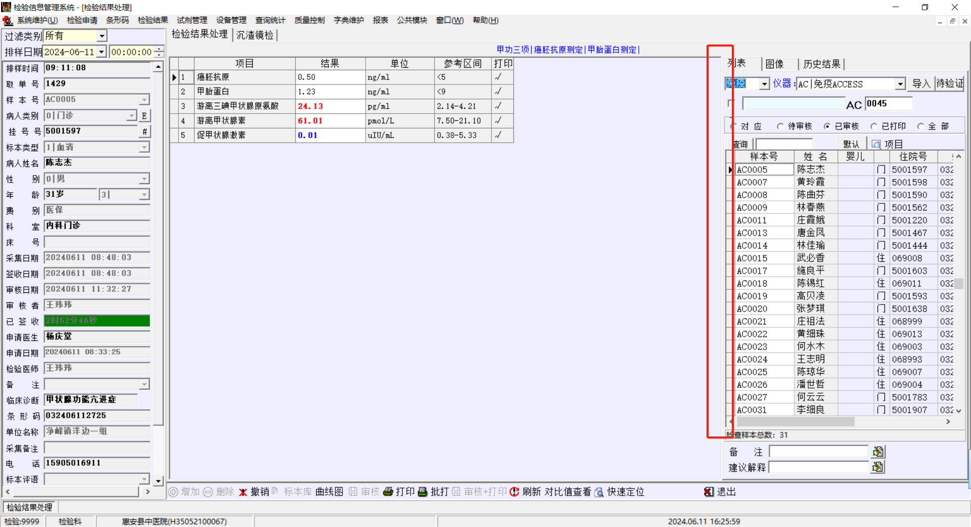Click the 默认 button
Screen dimensions: 971x527
point(851,144)
